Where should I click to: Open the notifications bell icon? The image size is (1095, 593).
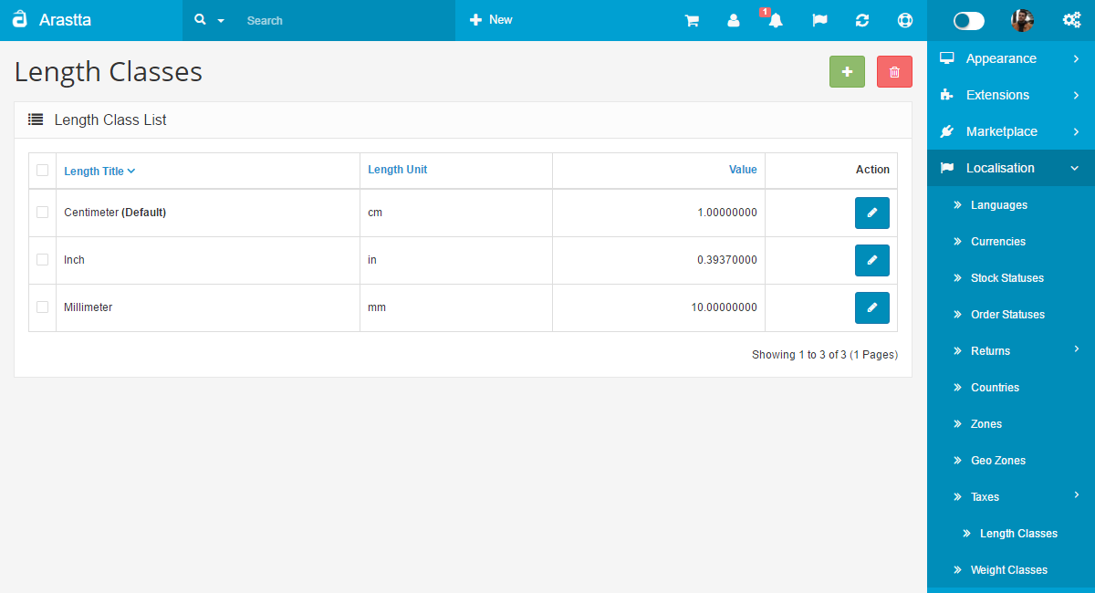pos(775,20)
